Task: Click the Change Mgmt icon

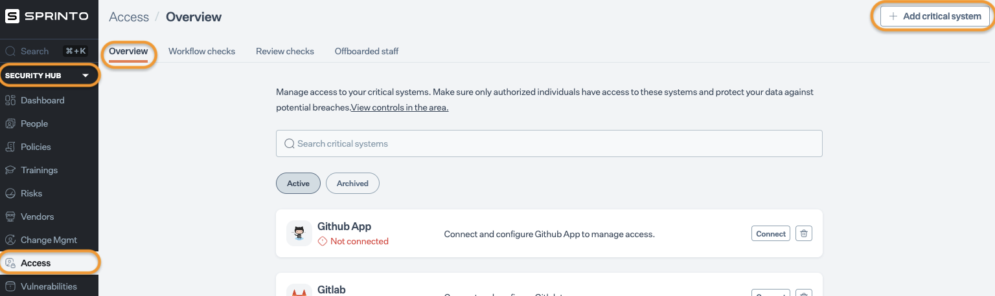Action: (x=10, y=240)
